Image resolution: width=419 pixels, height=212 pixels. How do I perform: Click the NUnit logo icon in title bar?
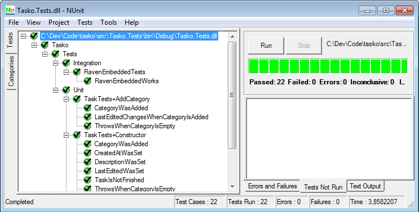tap(10, 10)
